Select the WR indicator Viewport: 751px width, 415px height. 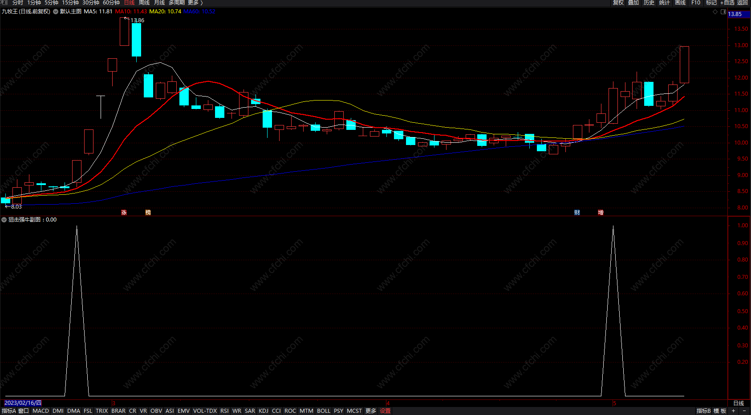237,411
